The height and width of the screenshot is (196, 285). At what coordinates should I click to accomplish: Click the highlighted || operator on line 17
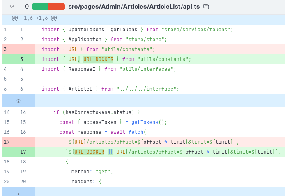tap(110, 152)
